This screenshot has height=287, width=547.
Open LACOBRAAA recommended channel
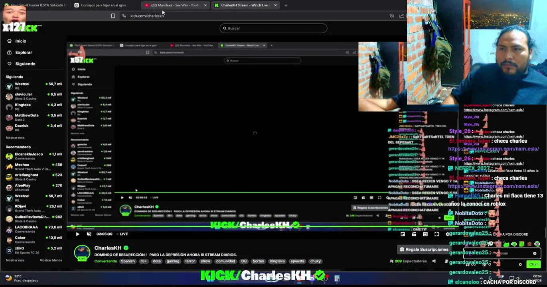[x=34, y=229]
